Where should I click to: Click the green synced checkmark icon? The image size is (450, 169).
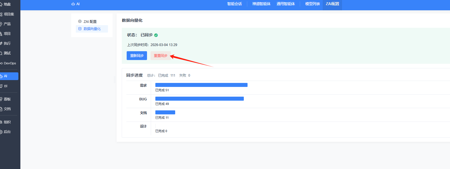[156, 35]
